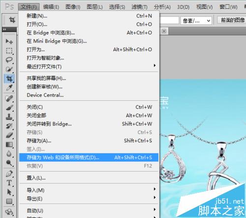Select the Dodge tool
Screen dimensions: 246x218
(x=9, y=163)
